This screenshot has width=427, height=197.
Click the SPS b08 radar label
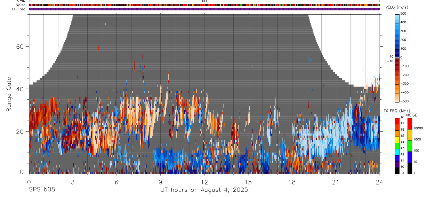pos(41,190)
